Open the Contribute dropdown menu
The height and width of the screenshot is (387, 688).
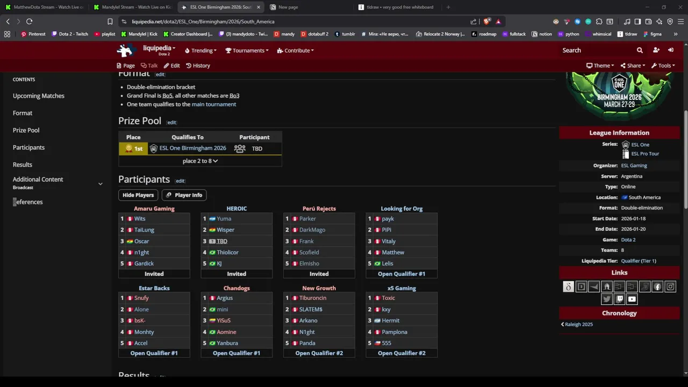click(x=295, y=51)
